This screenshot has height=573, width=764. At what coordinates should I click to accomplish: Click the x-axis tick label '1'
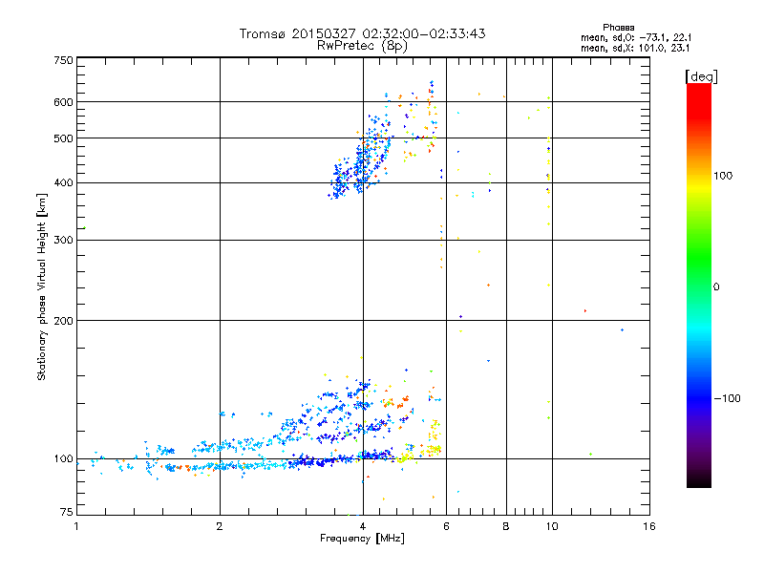(x=76, y=526)
